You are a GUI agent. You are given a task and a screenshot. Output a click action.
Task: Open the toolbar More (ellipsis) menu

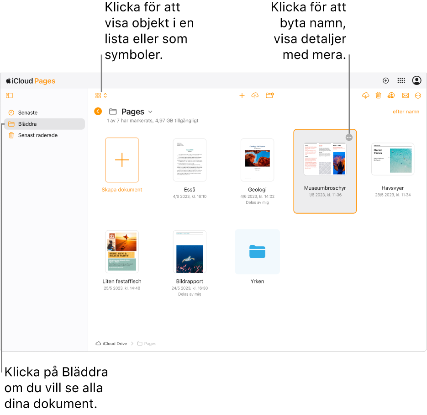[x=418, y=96]
